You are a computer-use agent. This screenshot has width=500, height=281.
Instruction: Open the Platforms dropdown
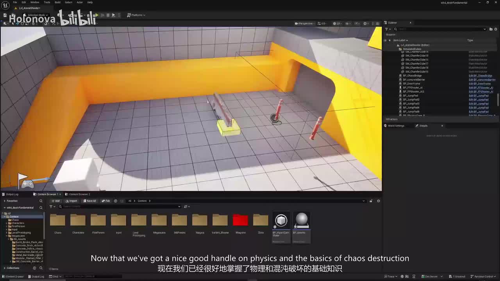tap(136, 15)
